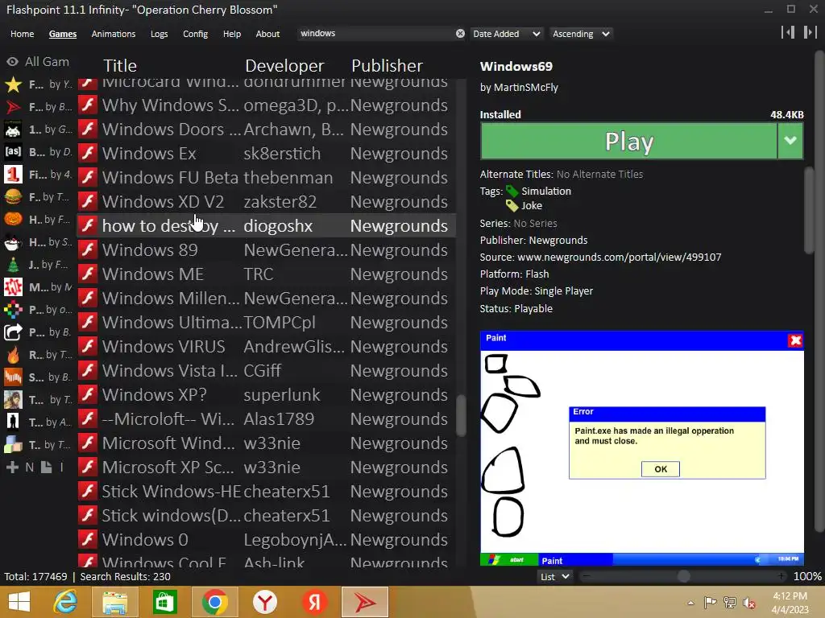Sort by the Title column header
This screenshot has width=825, height=618.
click(120, 66)
